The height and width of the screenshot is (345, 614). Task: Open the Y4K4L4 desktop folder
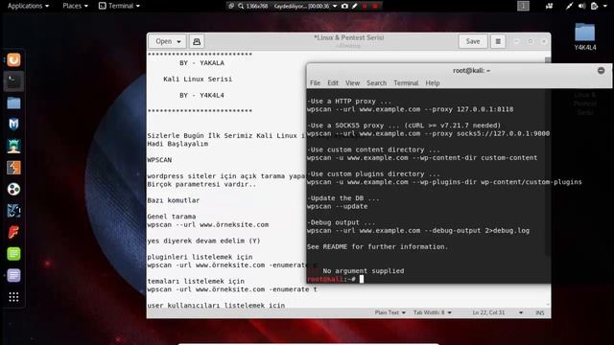tap(585, 36)
